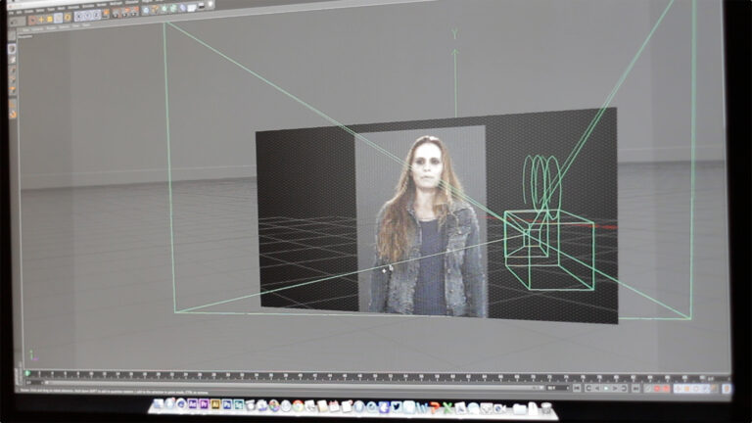The width and height of the screenshot is (752, 423).
Task: Toggle the Y-axis lock
Action: coord(88,17)
